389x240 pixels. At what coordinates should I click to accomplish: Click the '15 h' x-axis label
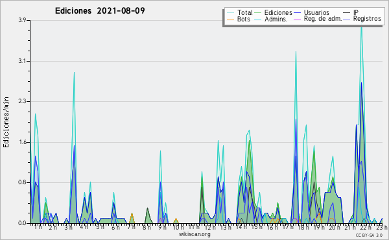click(x=257, y=227)
